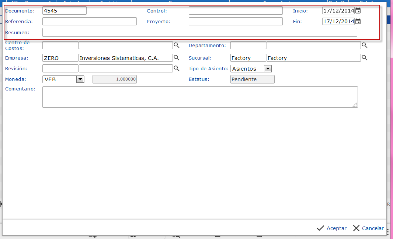Image resolution: width=393 pixels, height=239 pixels.
Task: Click the Empresa code field showing ZERO
Action: pos(60,58)
